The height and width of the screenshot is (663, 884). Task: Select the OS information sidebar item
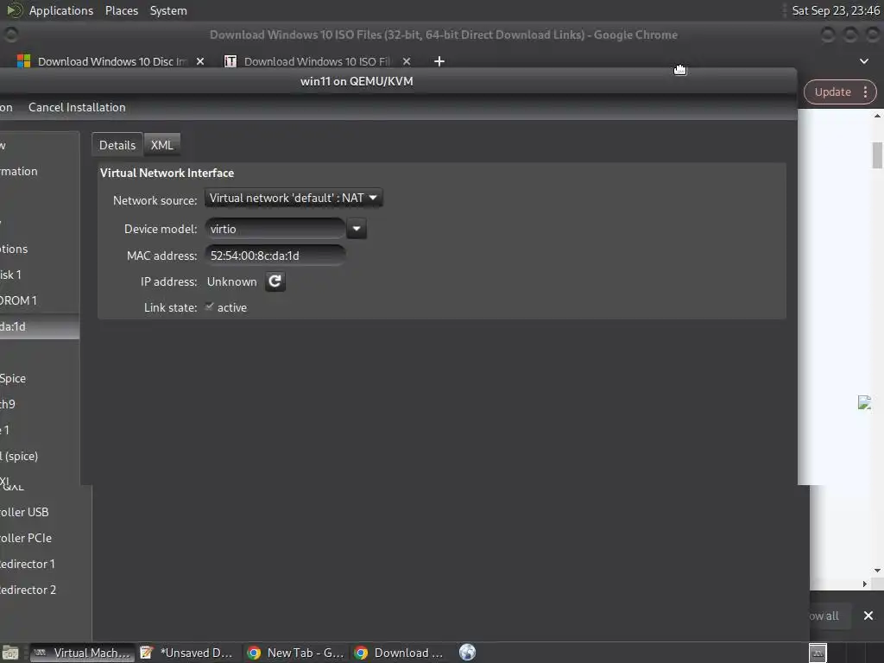coord(40,171)
